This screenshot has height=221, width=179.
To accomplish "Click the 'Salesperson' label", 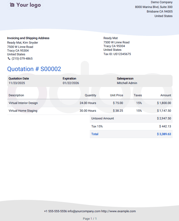I will click(x=125, y=78).
